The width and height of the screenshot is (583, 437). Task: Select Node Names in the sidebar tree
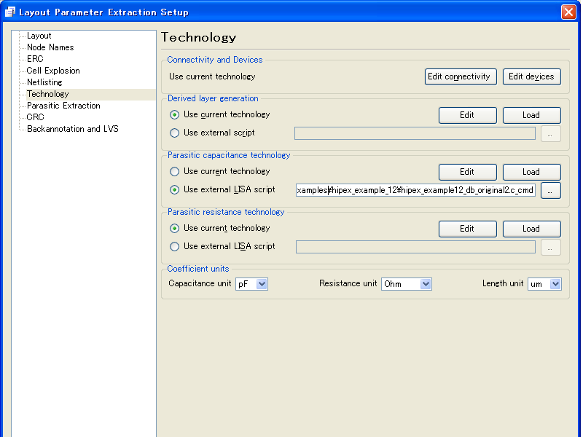coord(50,47)
